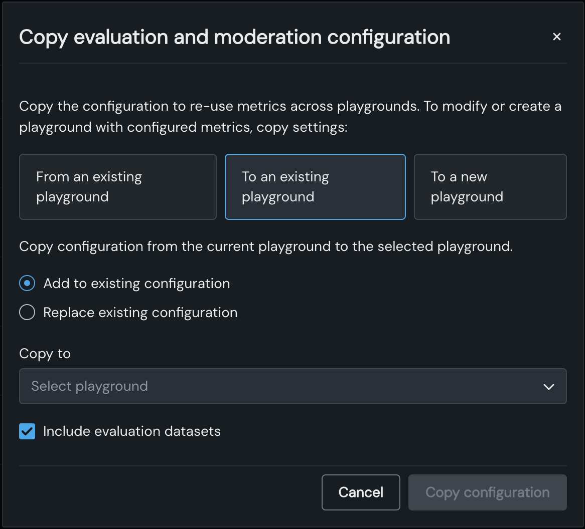The width and height of the screenshot is (585, 529).
Task: Click the intro paragraph about re-using metrics
Action: coord(290,117)
